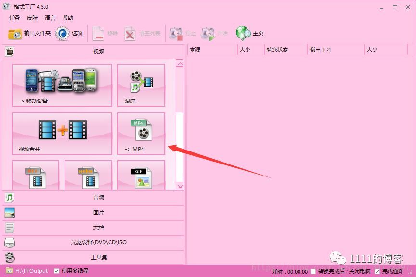Select the -> MP4 conversion tile
The width and height of the screenshot is (416, 277).
pos(141,133)
